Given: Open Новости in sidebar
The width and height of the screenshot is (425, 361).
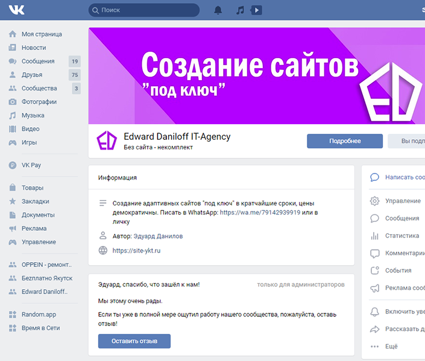Looking at the screenshot, I should 34,48.
